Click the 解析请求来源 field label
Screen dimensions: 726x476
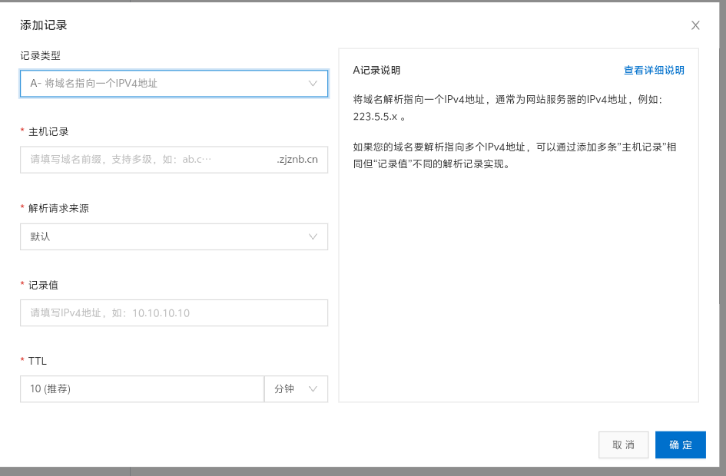point(58,208)
